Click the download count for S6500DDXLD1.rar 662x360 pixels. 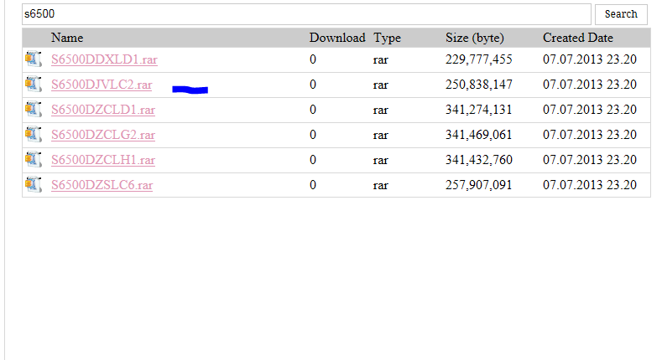pos(313,59)
